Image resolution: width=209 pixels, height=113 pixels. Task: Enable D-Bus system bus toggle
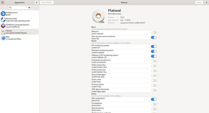[154, 71]
